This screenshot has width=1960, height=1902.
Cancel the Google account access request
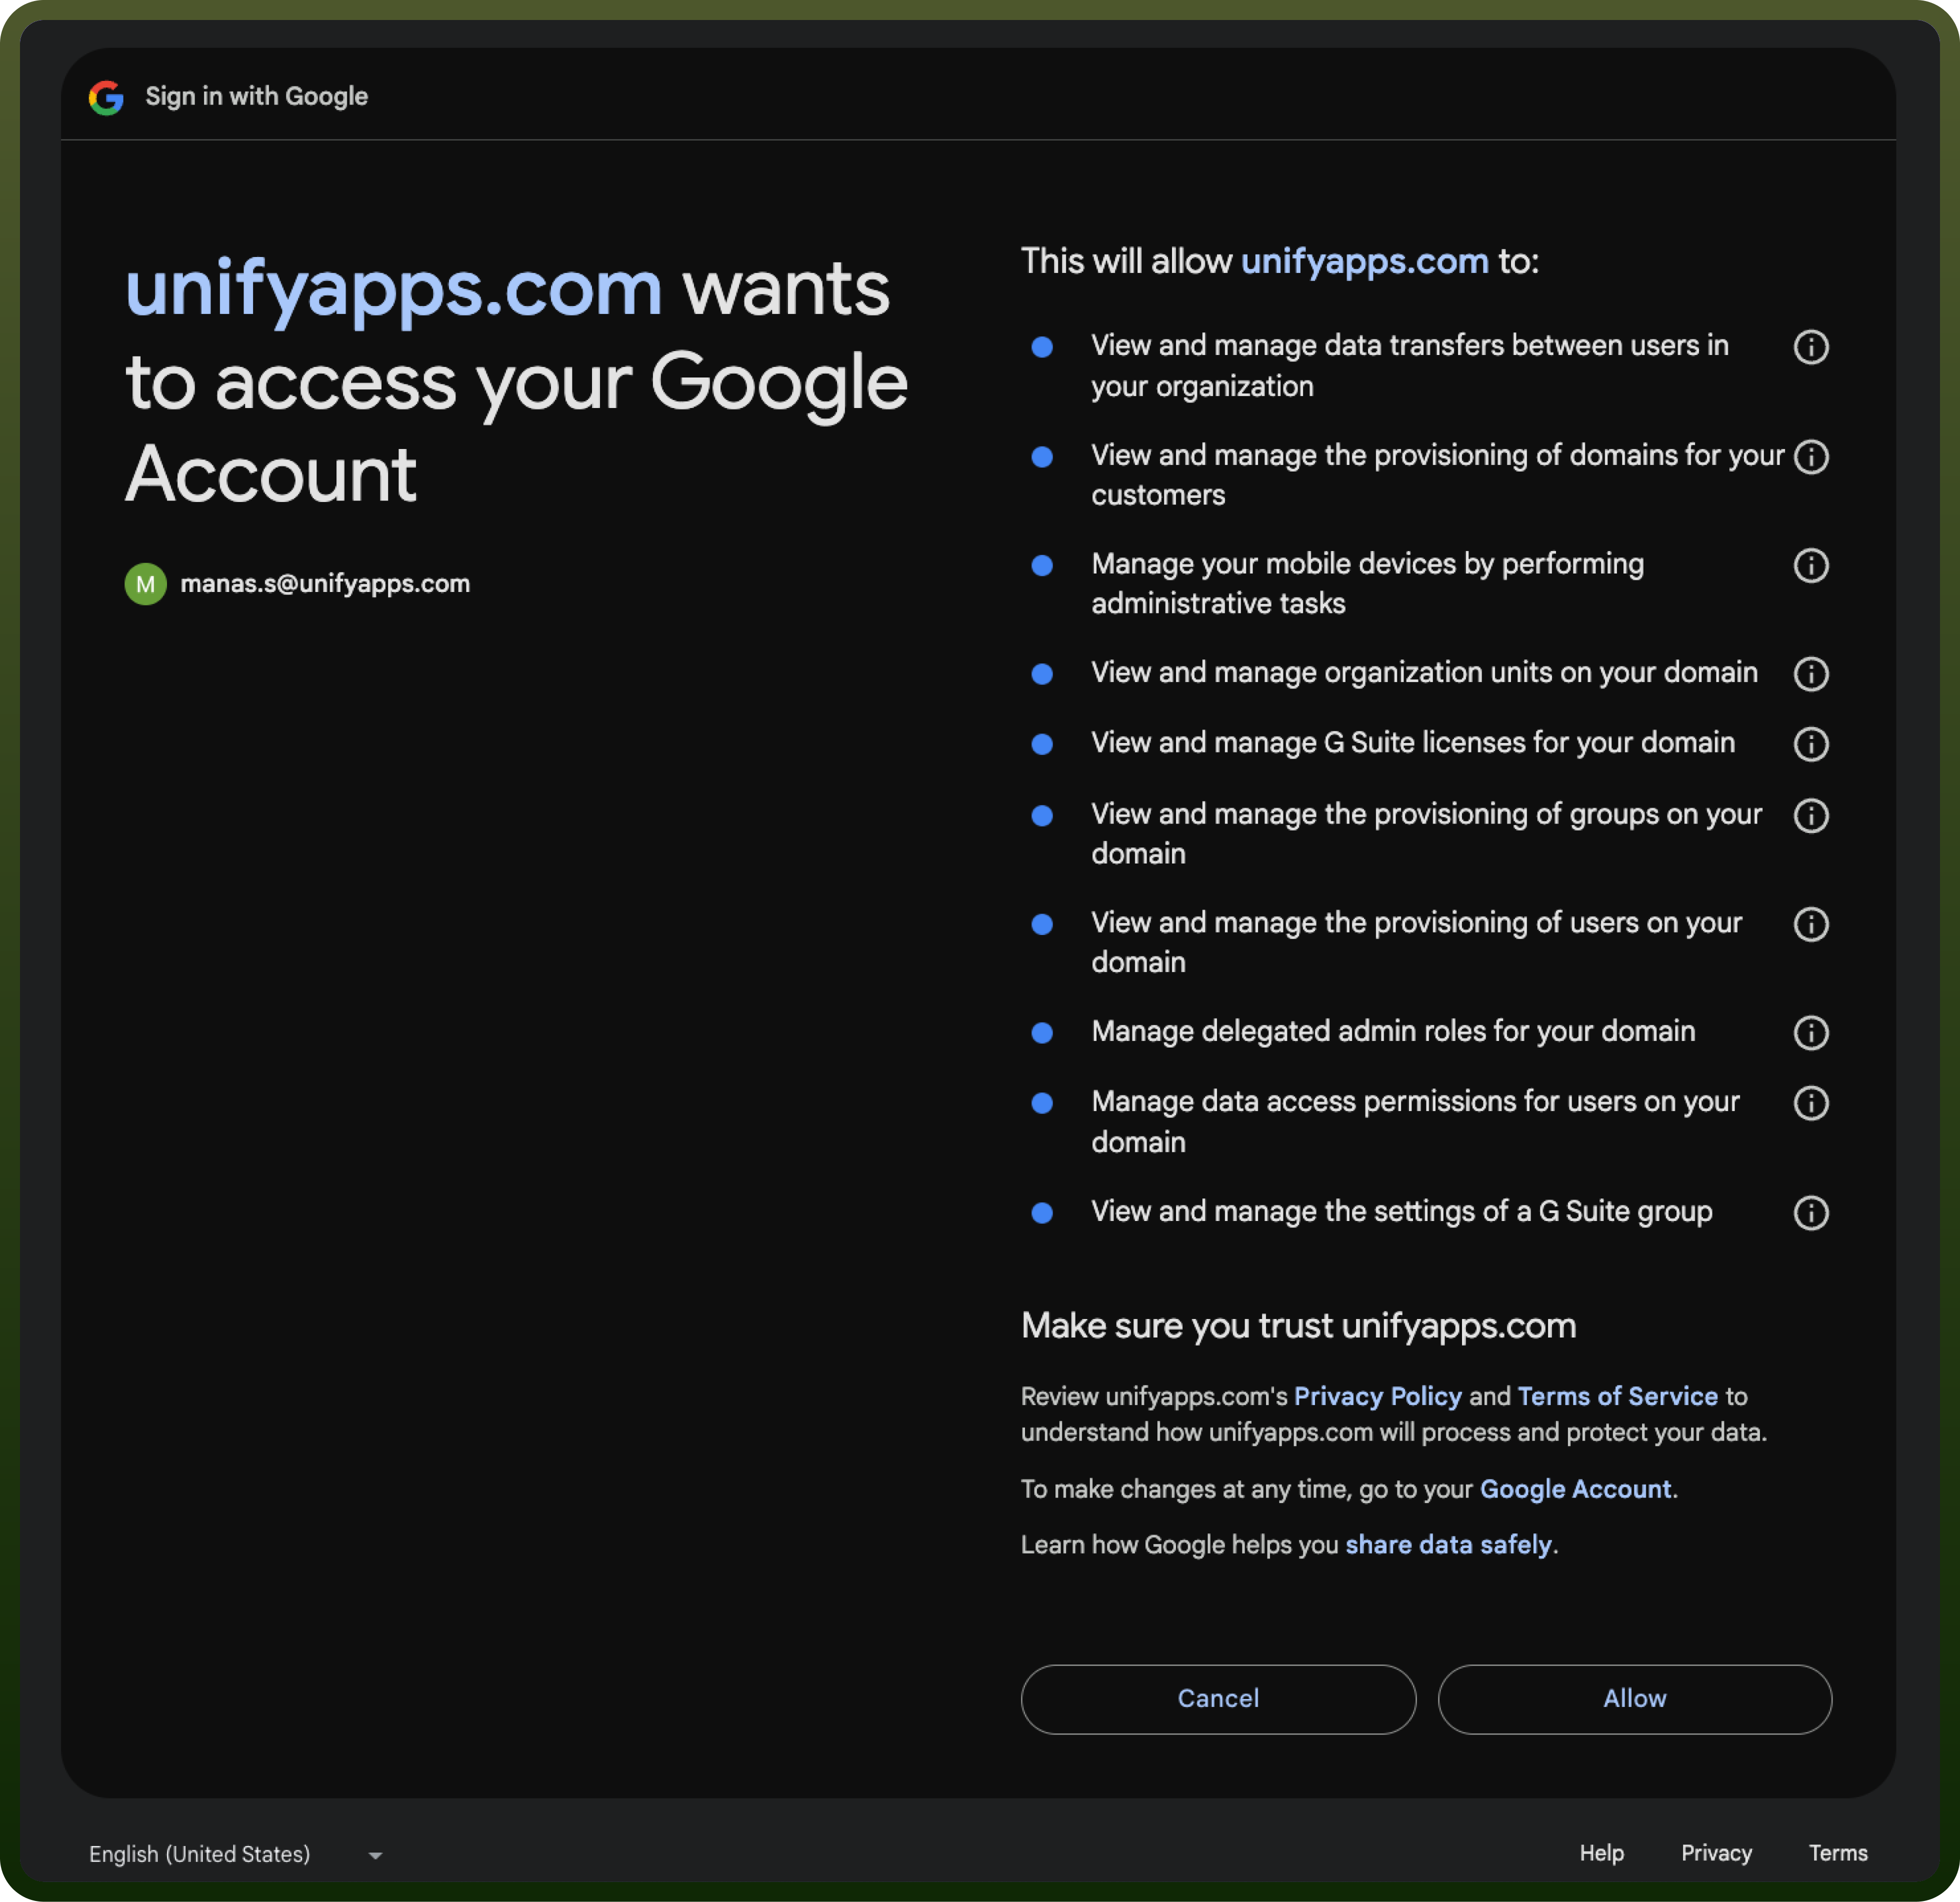[1218, 1699]
